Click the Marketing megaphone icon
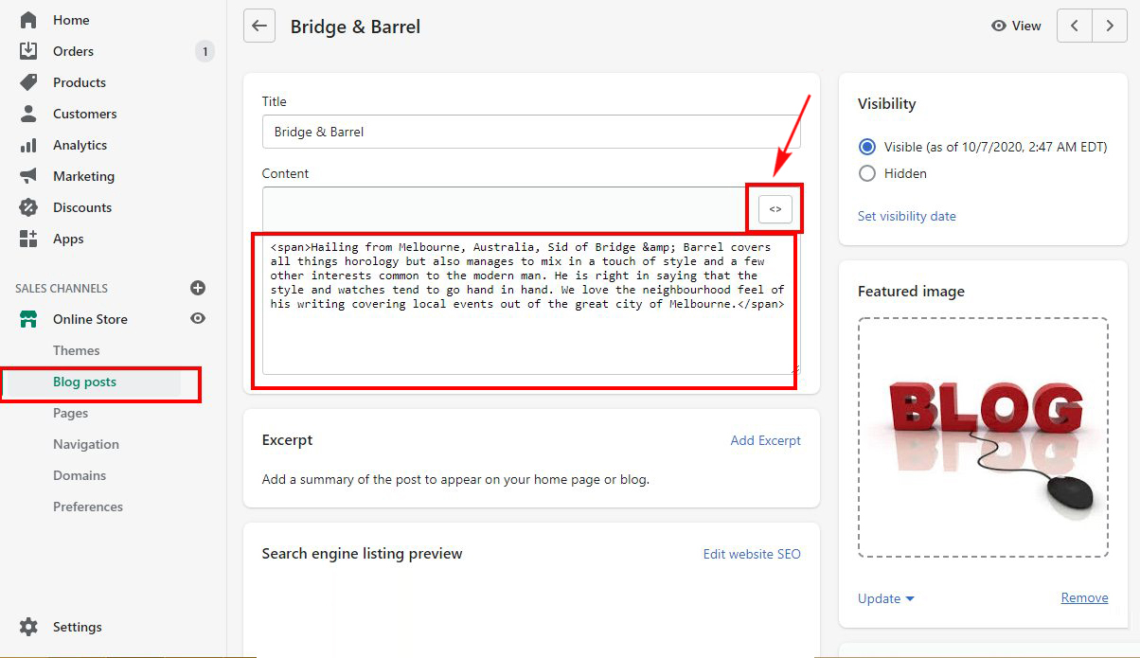Screen dimensions: 1140x658 point(28,176)
